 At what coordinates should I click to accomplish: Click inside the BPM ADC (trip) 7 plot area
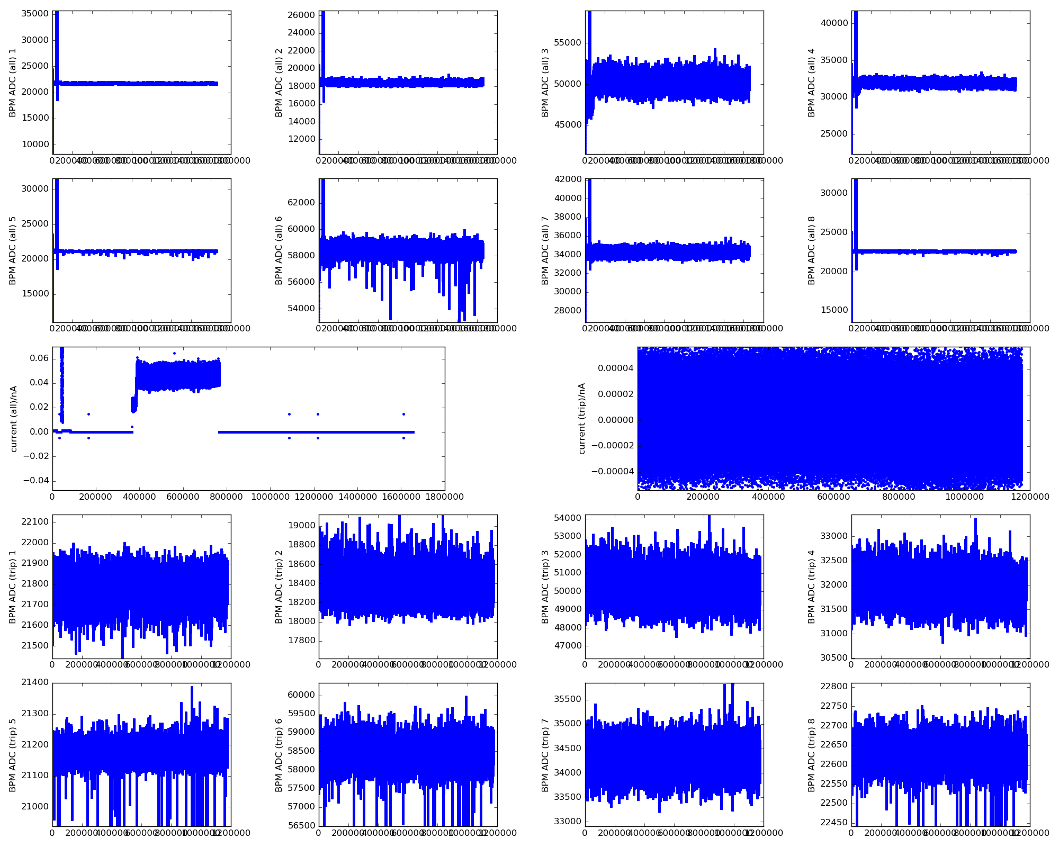point(675,755)
